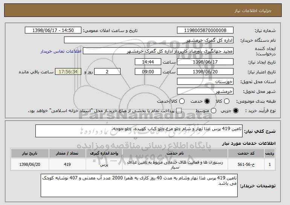The height and width of the screenshot is (205, 290).
Task: Click the validity date field 1398/06/20
Action: (205, 72)
